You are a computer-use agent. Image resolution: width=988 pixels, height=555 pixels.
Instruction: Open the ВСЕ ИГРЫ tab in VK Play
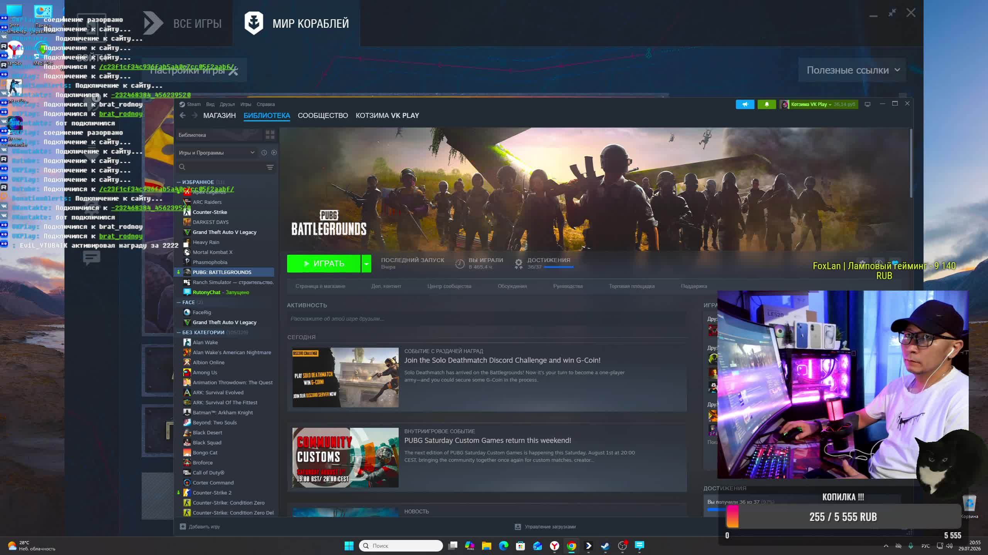(183, 23)
